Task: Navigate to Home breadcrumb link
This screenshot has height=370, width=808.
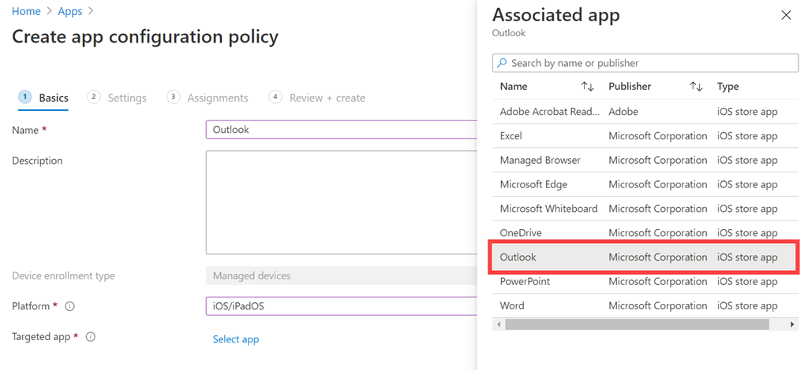Action: [26, 12]
